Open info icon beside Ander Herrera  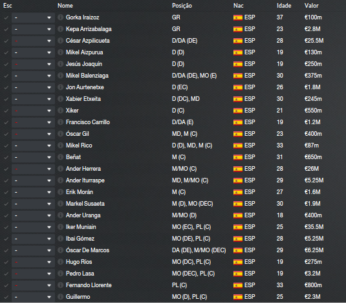pos(60,169)
